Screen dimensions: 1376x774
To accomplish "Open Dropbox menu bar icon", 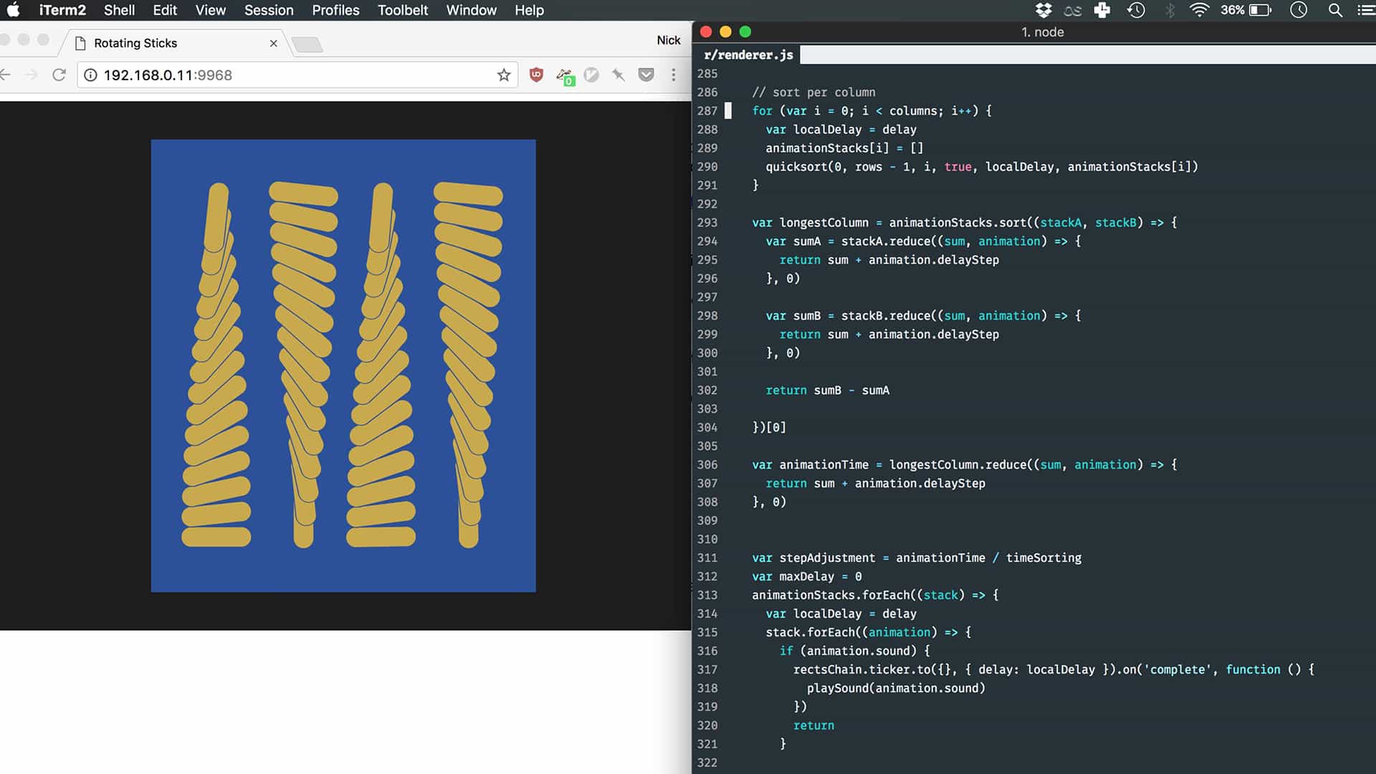I will pyautogui.click(x=1043, y=10).
